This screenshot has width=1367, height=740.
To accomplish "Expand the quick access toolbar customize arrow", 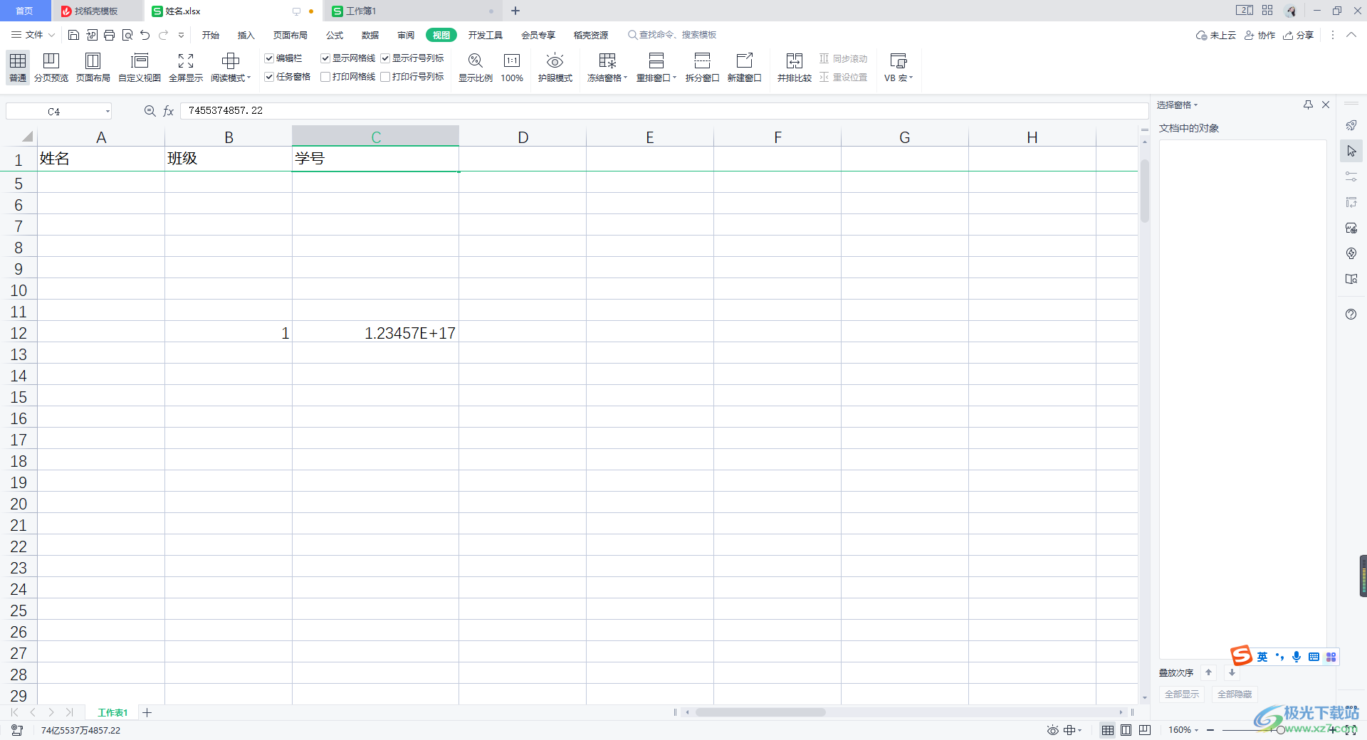I will [182, 35].
